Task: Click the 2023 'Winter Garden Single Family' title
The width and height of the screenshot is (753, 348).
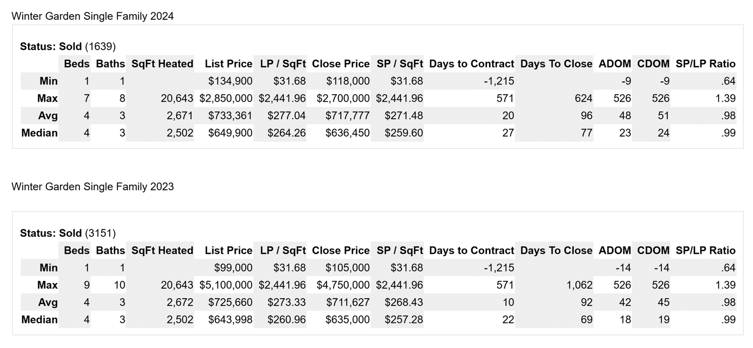Action: coord(92,187)
